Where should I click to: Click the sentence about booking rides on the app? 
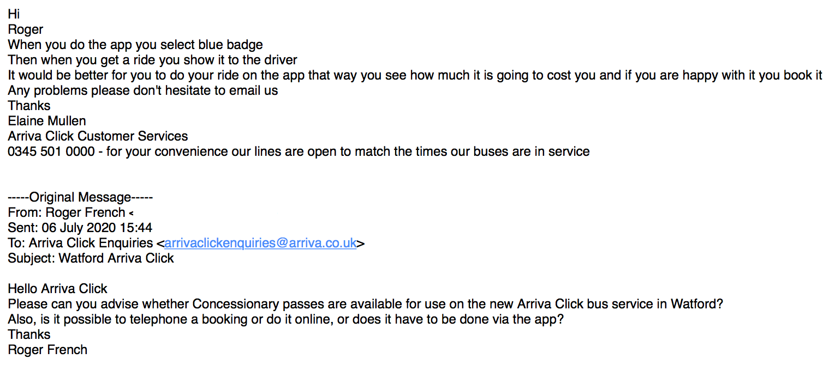pos(415,75)
